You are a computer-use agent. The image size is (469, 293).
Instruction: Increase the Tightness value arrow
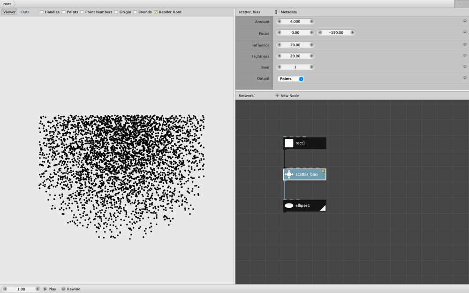click(312, 56)
